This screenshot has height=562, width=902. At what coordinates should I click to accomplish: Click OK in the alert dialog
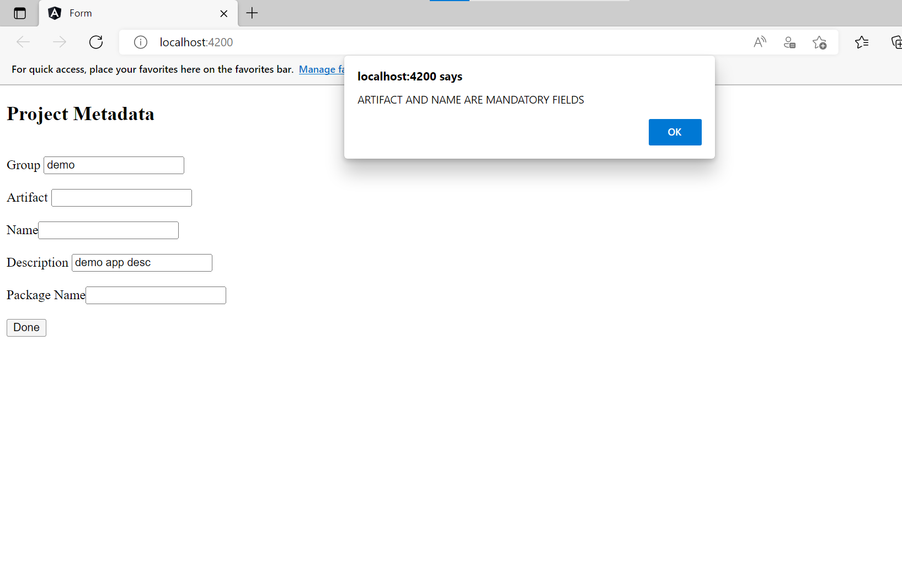675,132
